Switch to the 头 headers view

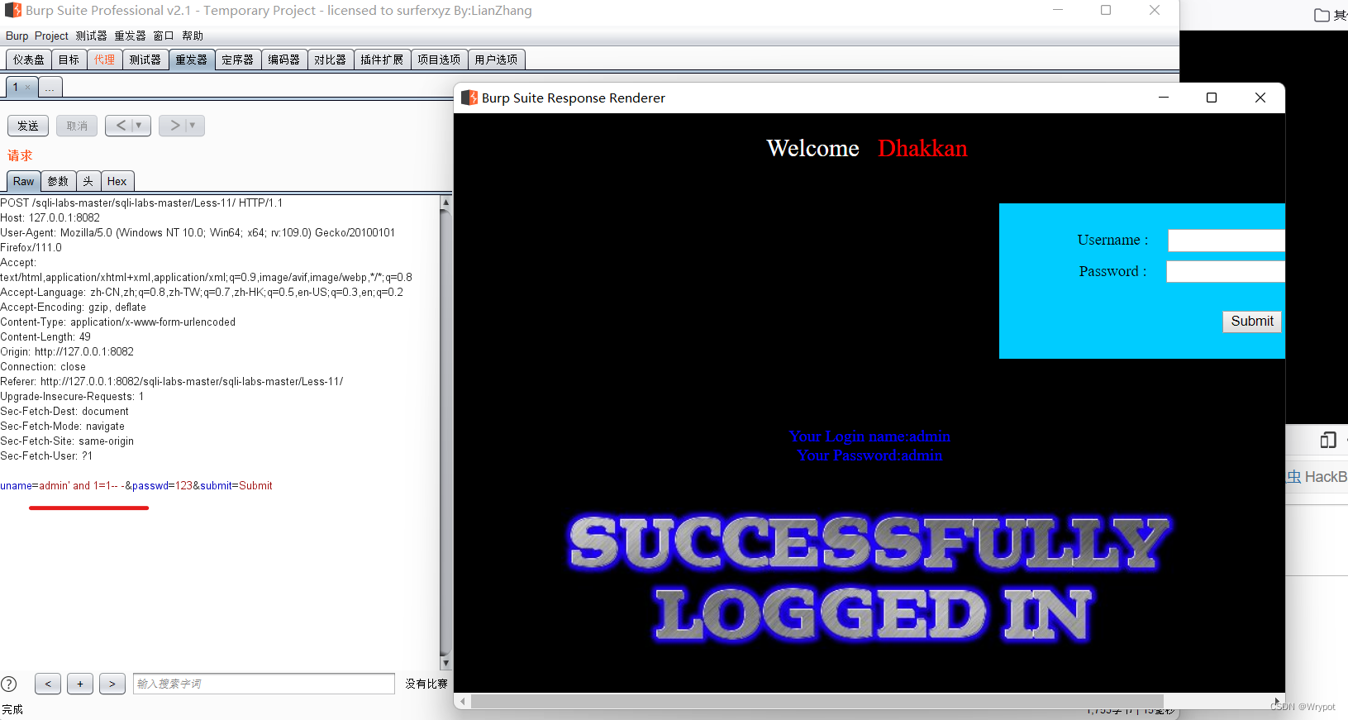pos(88,181)
